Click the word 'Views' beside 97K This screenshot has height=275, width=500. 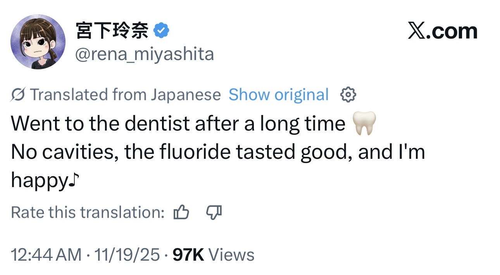pyautogui.click(x=231, y=255)
